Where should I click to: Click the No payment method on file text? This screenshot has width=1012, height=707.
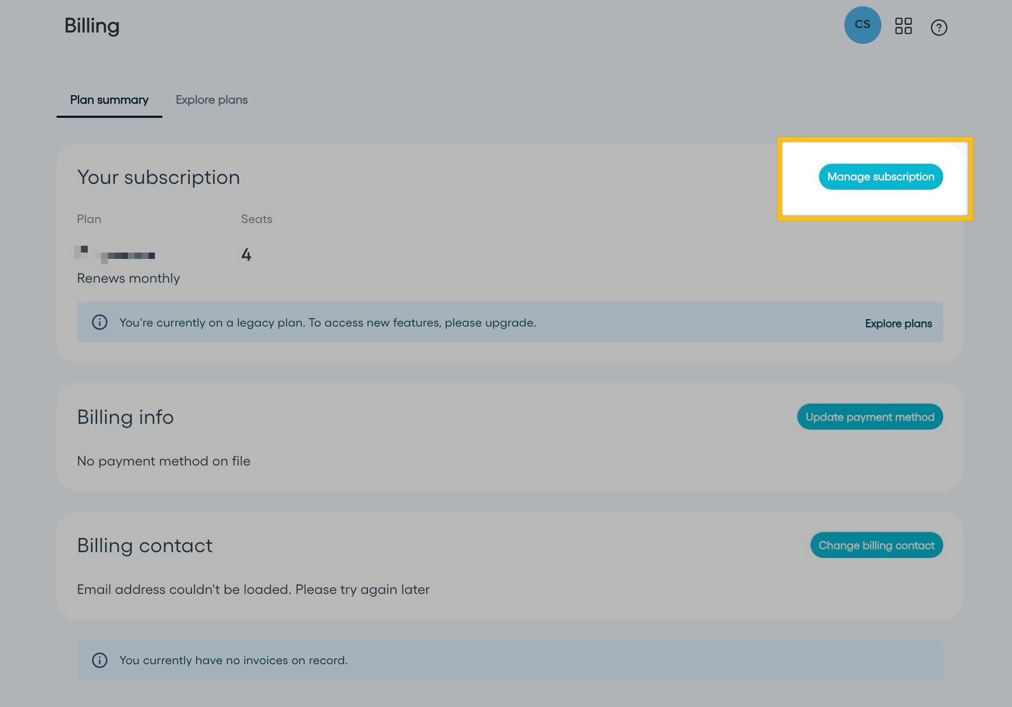coord(164,461)
